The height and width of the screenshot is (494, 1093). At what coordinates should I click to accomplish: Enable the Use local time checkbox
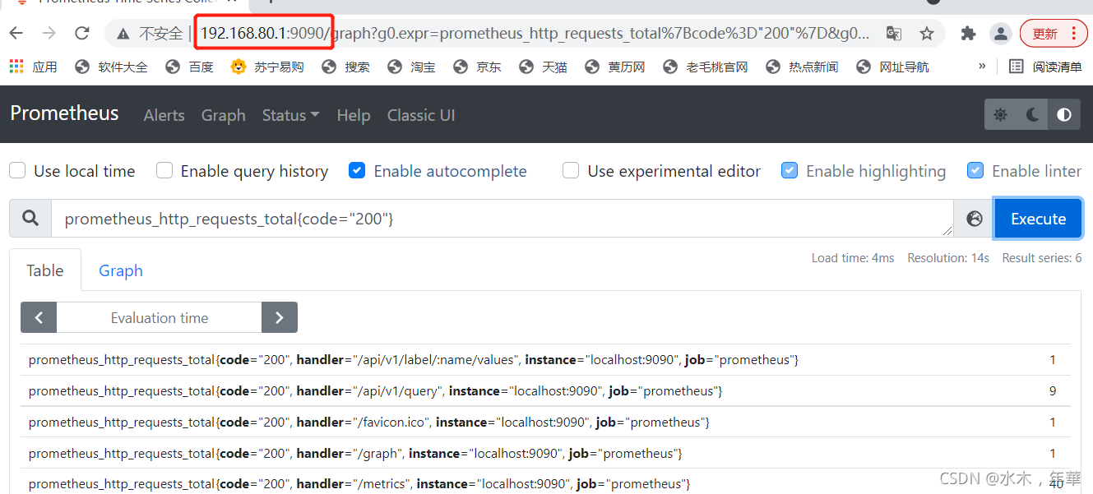pyautogui.click(x=16, y=170)
